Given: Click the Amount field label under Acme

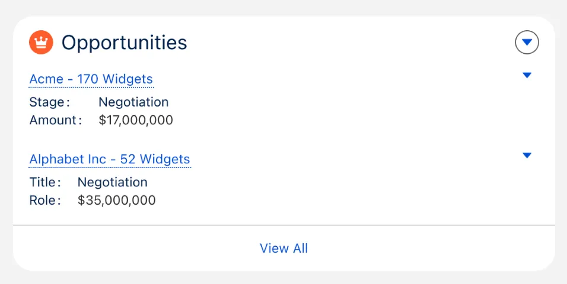Looking at the screenshot, I should pos(55,121).
